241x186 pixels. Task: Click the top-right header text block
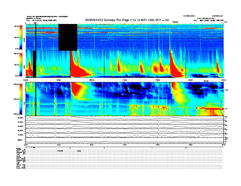(207, 18)
